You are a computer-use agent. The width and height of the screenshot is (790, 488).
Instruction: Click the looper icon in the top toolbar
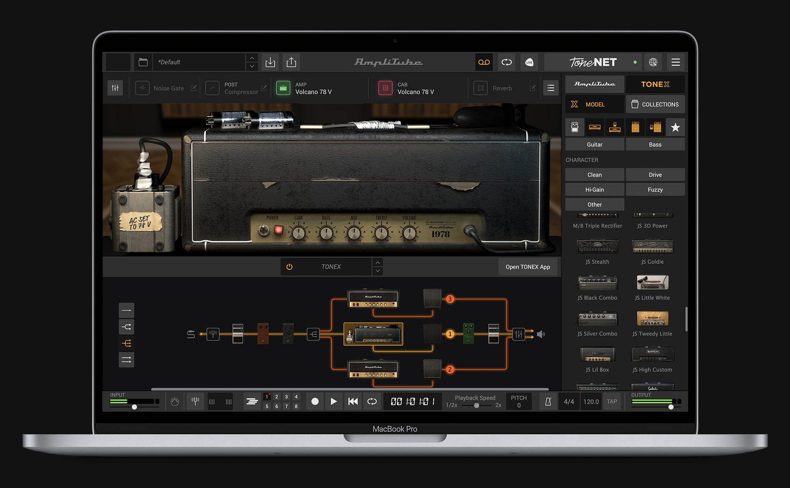507,62
